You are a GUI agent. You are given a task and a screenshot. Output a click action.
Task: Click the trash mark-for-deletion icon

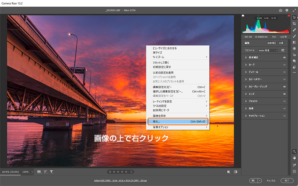click(131, 172)
